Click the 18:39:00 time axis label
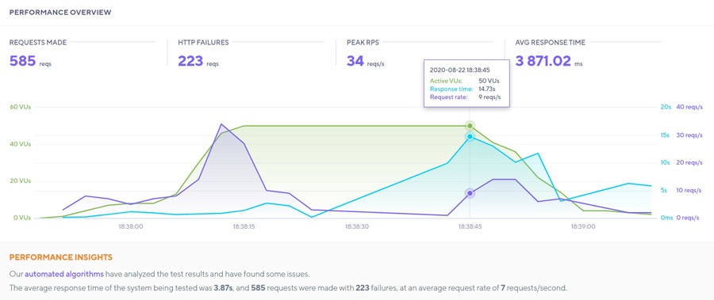The height and width of the screenshot is (300, 714). point(583,226)
